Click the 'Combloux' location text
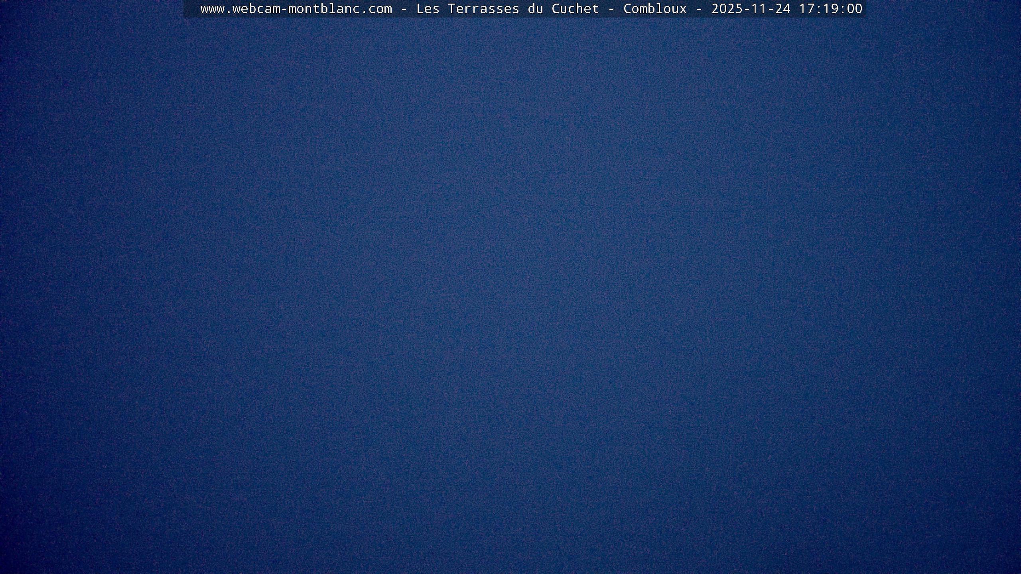Viewport: 1021px width, 574px height. point(655,9)
